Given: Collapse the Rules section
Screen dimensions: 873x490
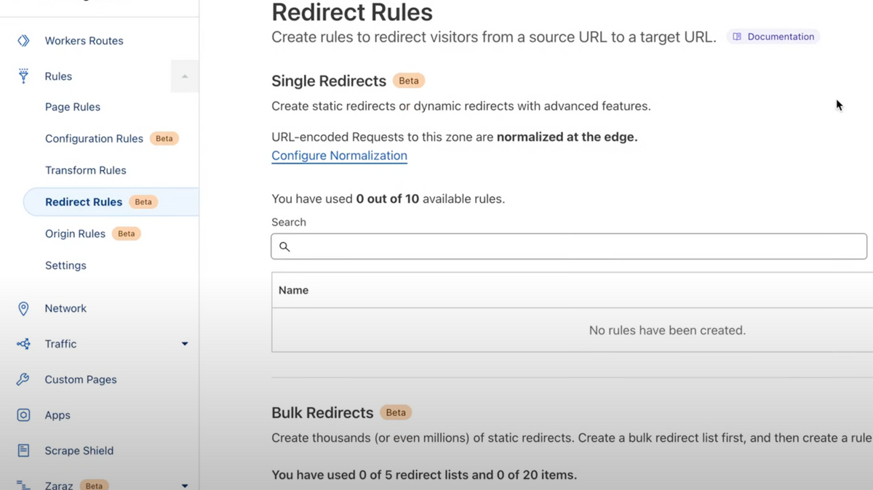Looking at the screenshot, I should click(184, 76).
